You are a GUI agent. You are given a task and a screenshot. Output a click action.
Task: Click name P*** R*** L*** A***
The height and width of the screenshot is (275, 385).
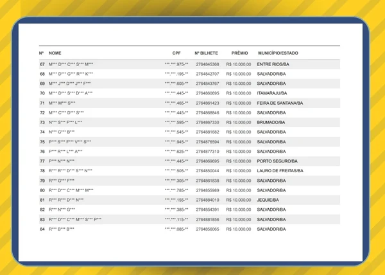(65, 152)
